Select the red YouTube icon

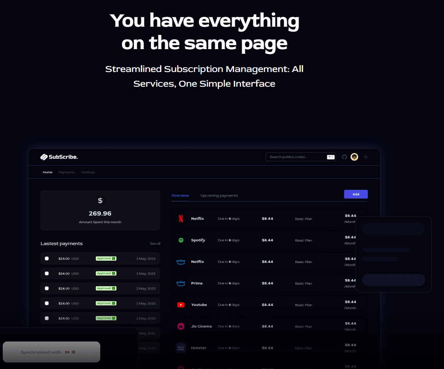point(181,305)
